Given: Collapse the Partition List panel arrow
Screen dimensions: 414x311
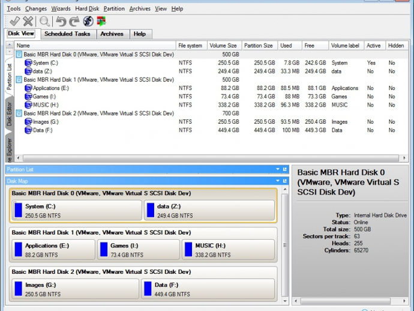Looking at the screenshot, I should [278, 169].
